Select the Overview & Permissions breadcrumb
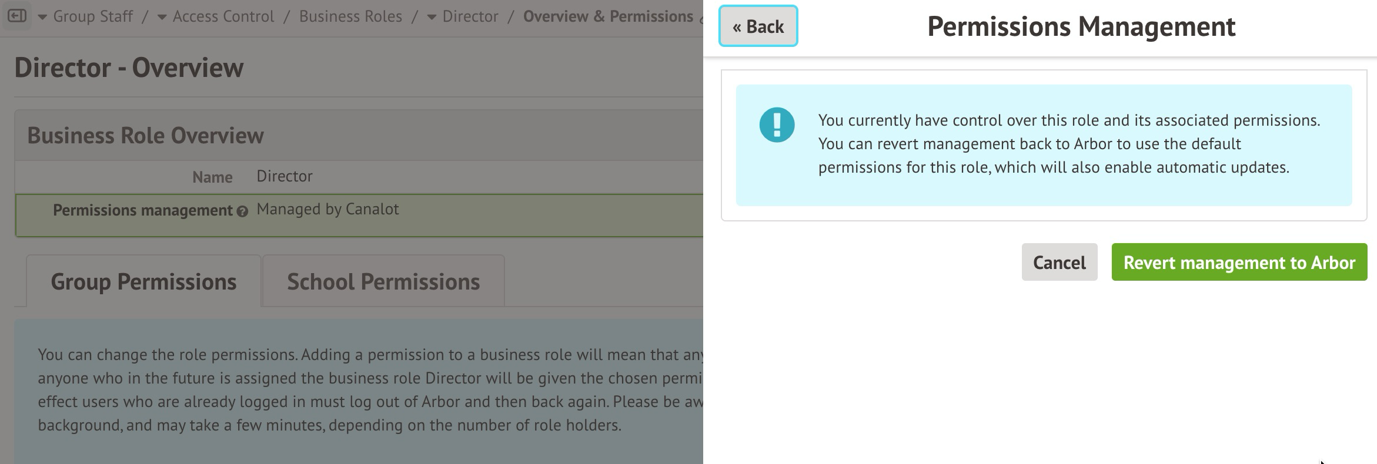 (x=608, y=16)
